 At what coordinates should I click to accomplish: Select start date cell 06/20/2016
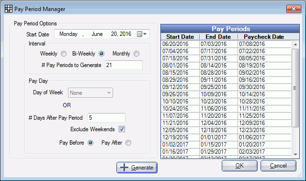[x=180, y=44]
